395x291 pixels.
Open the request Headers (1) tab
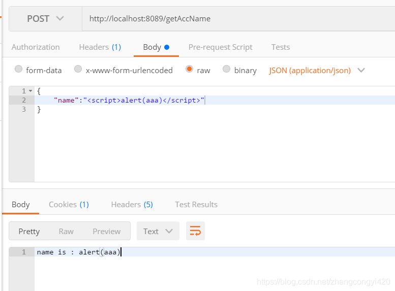(x=100, y=47)
